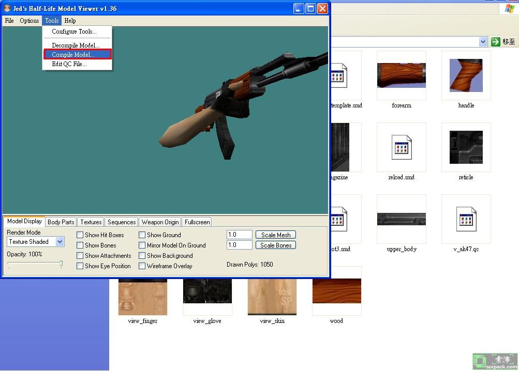Click the Scale Mesh button
Viewport: 519px width, 371px height.
[276, 235]
